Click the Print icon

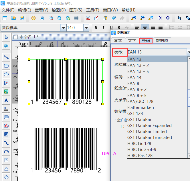[42, 18]
